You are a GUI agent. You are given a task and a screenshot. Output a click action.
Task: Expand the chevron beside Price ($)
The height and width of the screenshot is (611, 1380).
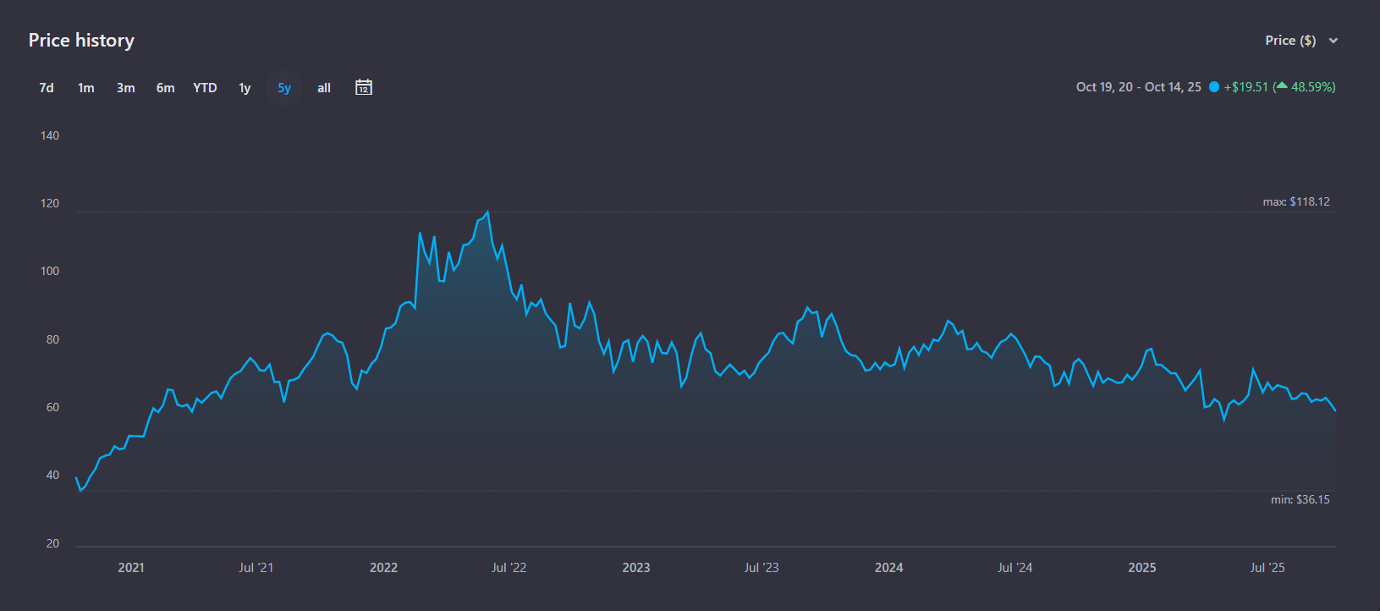tap(1333, 41)
